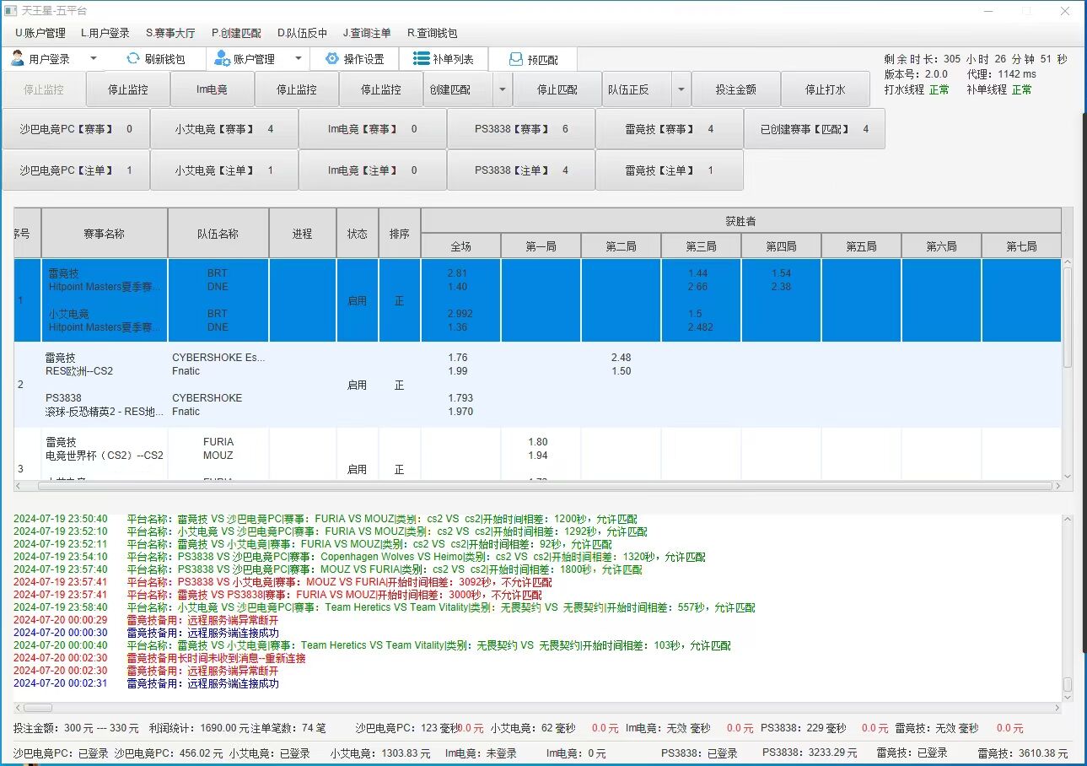
Task: Open the J.查询注单 menu
Action: point(367,33)
